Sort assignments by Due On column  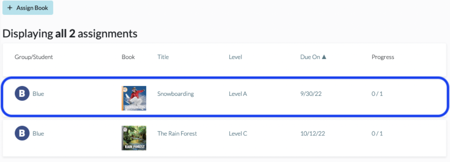click(313, 57)
